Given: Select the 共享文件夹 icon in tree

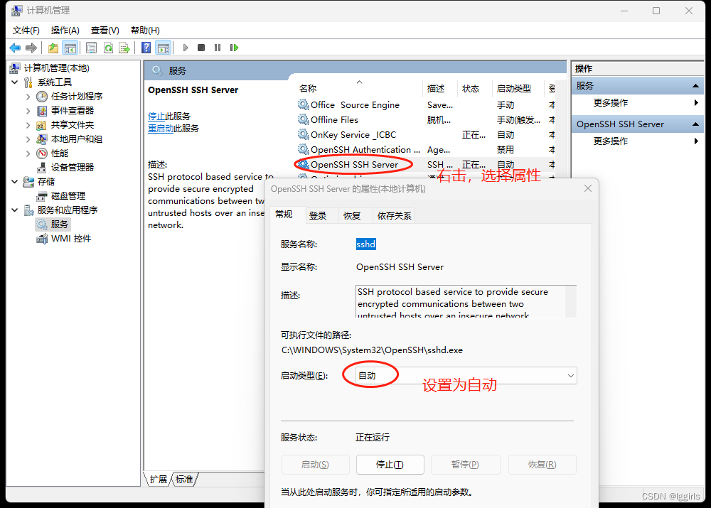Looking at the screenshot, I should click(42, 125).
